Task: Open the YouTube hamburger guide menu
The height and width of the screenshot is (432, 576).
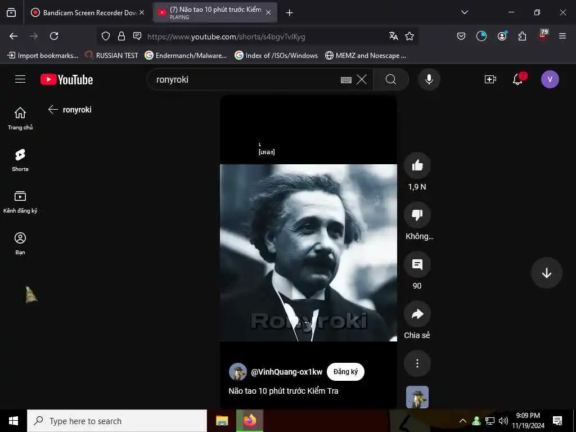Action: (x=20, y=79)
